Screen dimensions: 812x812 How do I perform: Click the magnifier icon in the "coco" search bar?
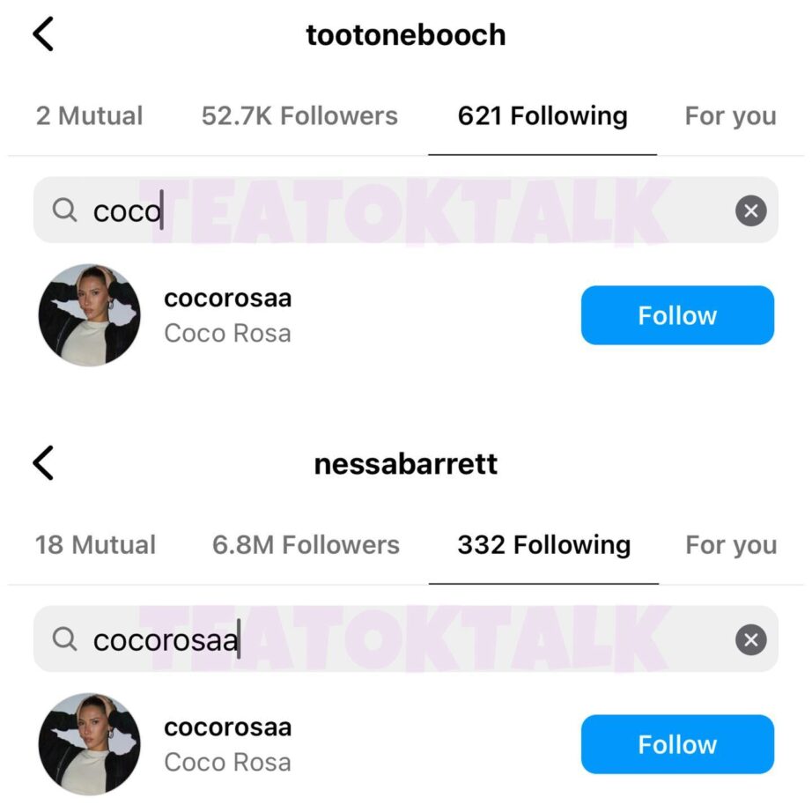point(64,210)
